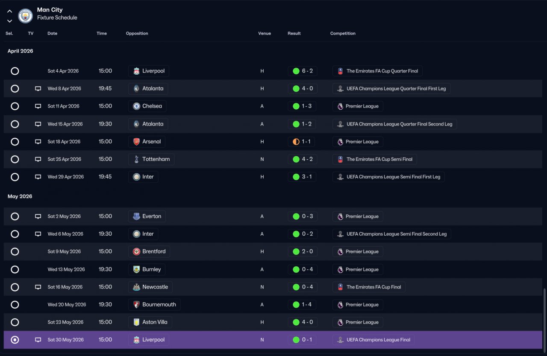Select the Atalanta 8 Apr fixture radio

(15, 89)
